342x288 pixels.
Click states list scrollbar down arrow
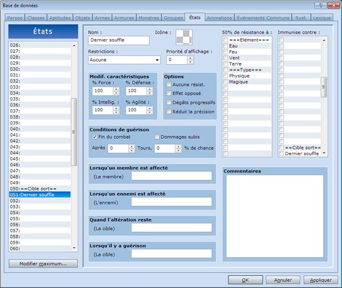click(x=74, y=248)
